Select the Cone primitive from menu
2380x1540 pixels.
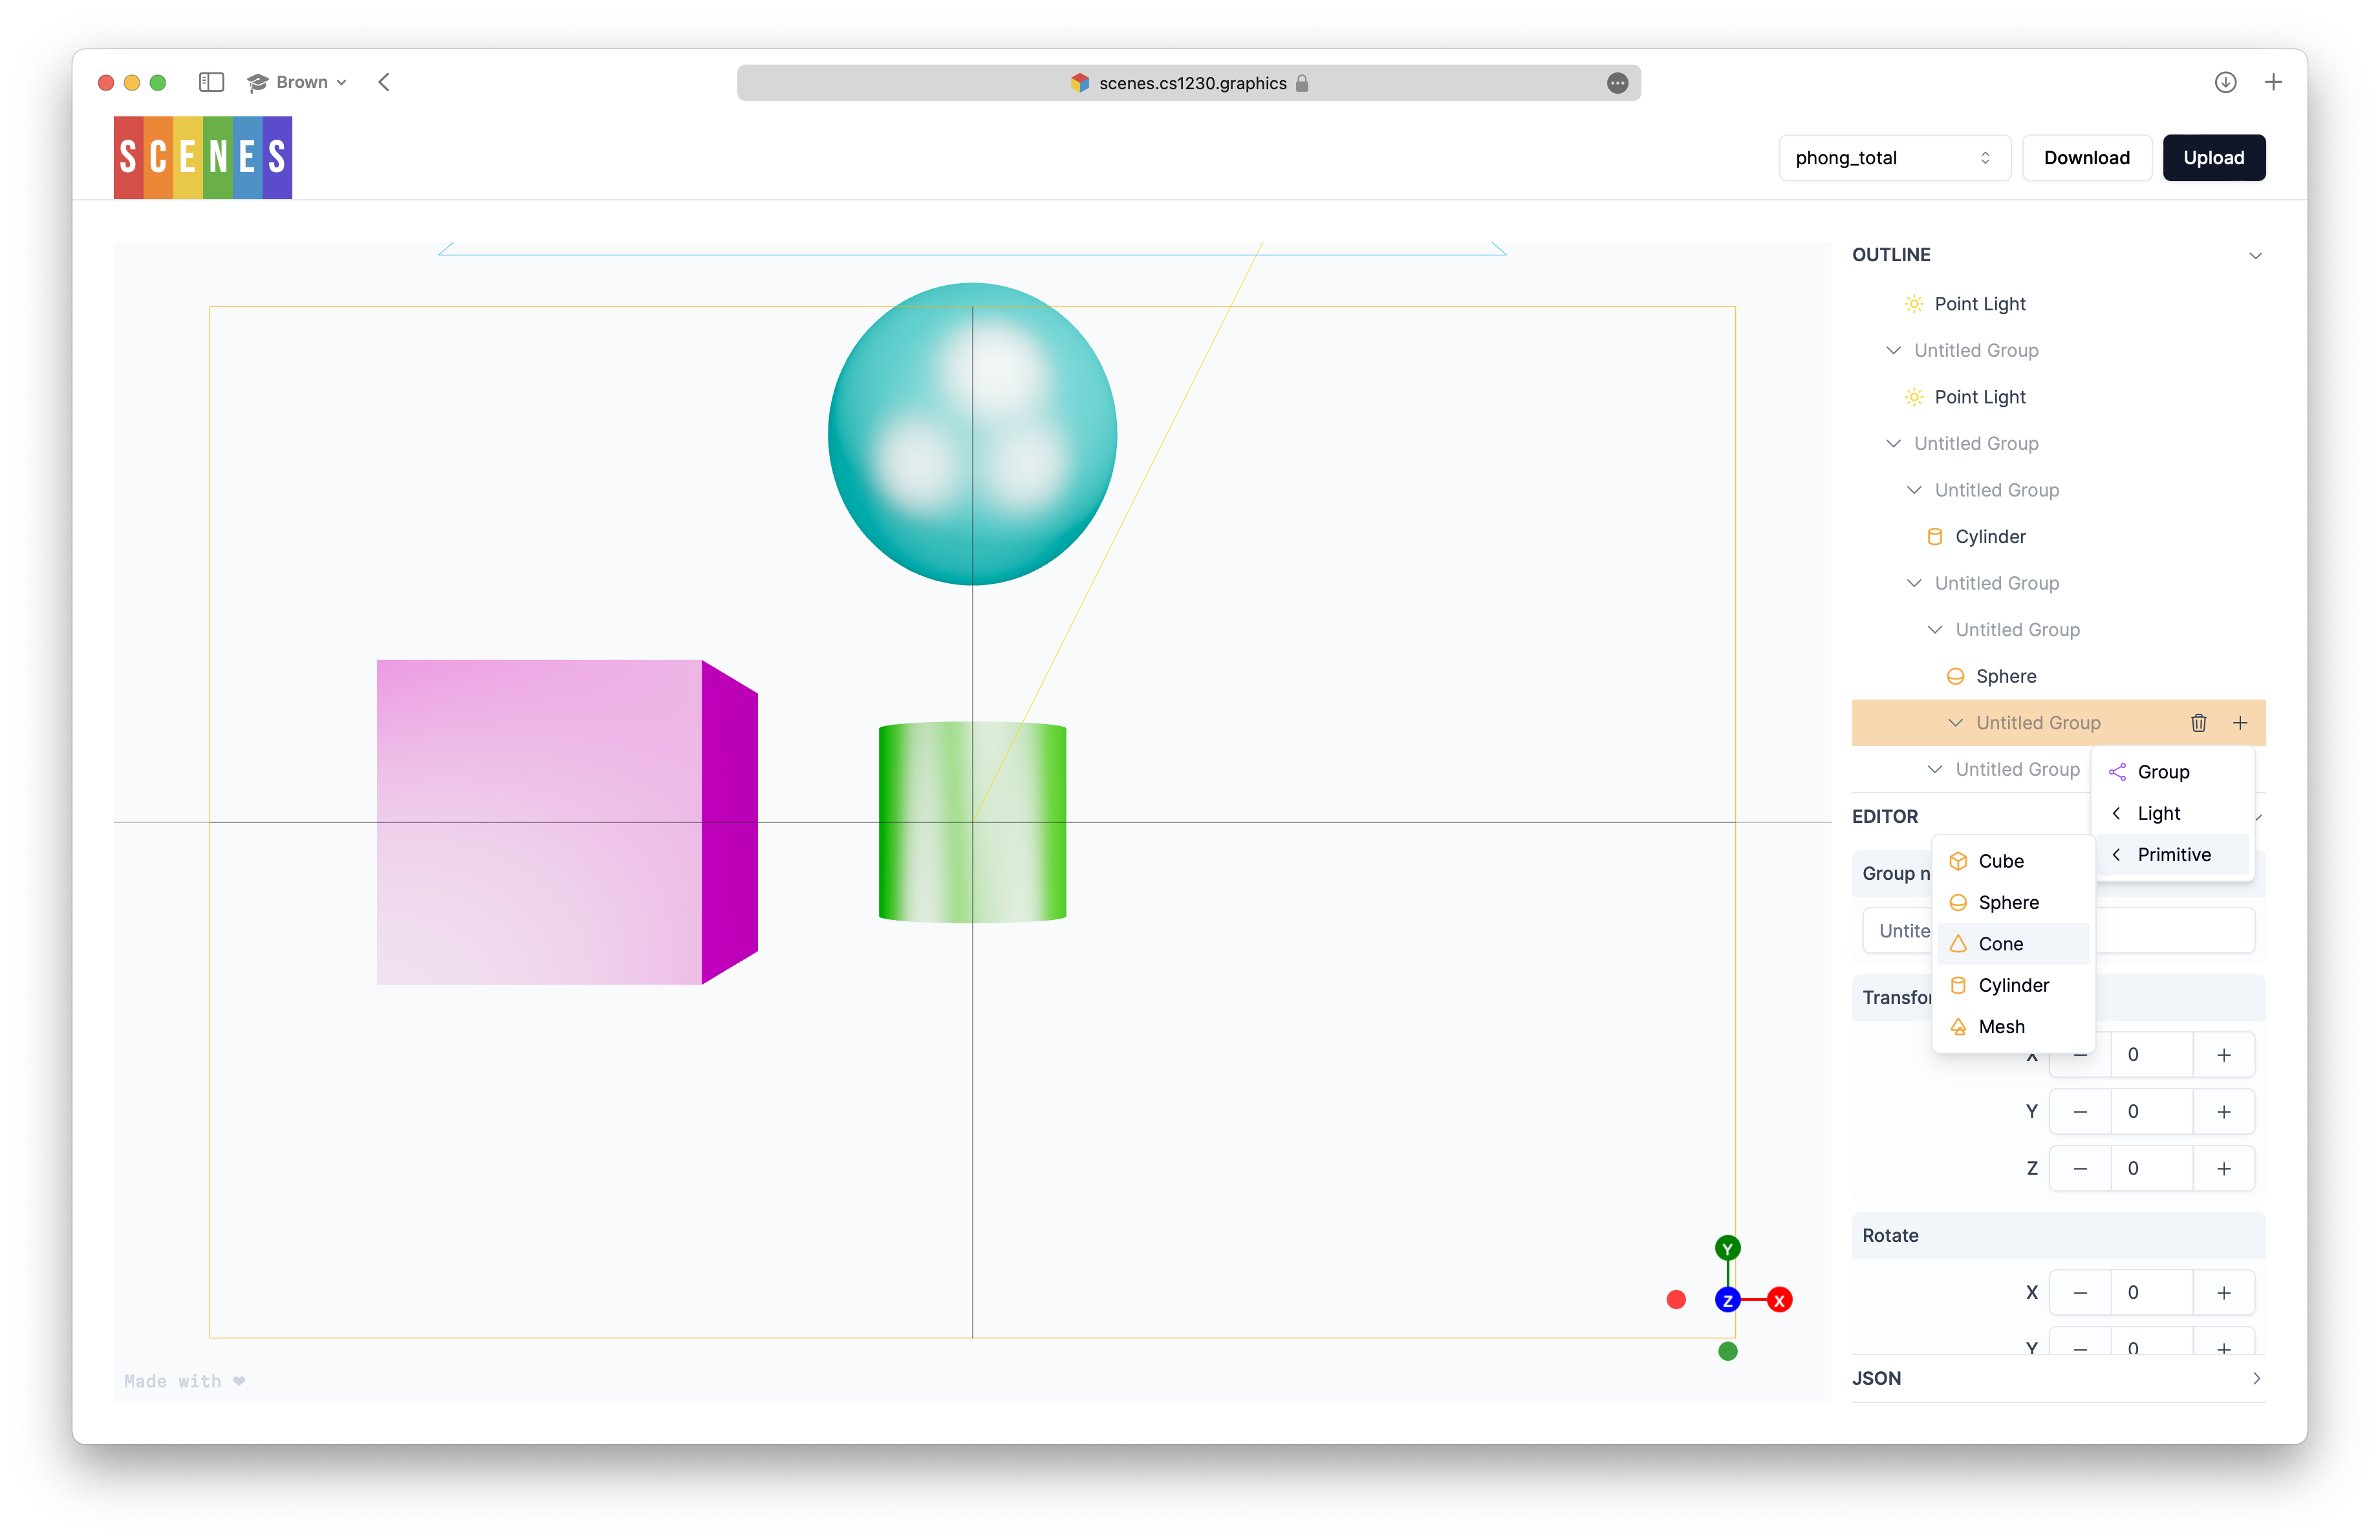point(2000,943)
